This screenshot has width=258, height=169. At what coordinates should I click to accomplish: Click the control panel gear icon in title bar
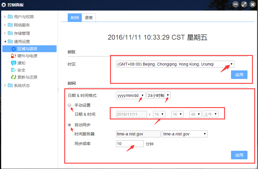(x=4, y=5)
